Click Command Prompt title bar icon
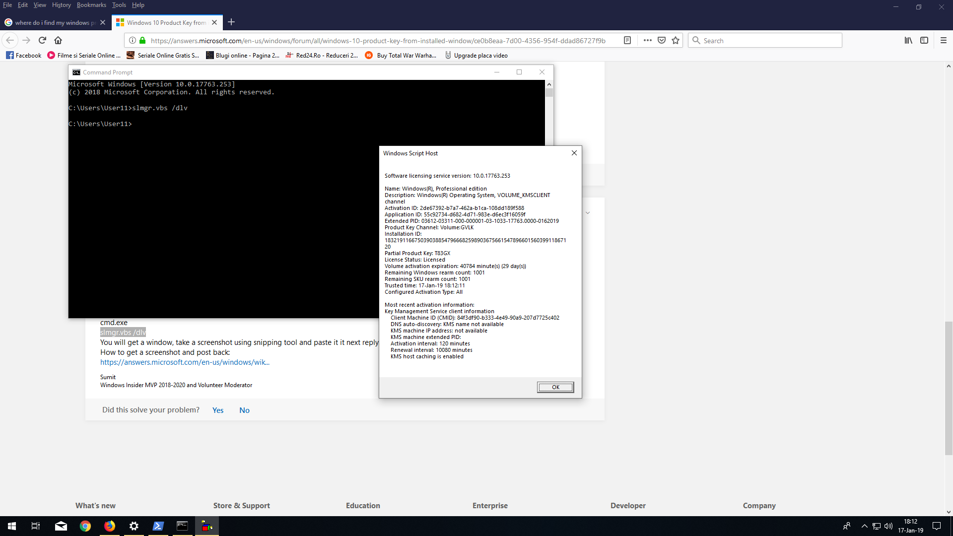 click(76, 72)
